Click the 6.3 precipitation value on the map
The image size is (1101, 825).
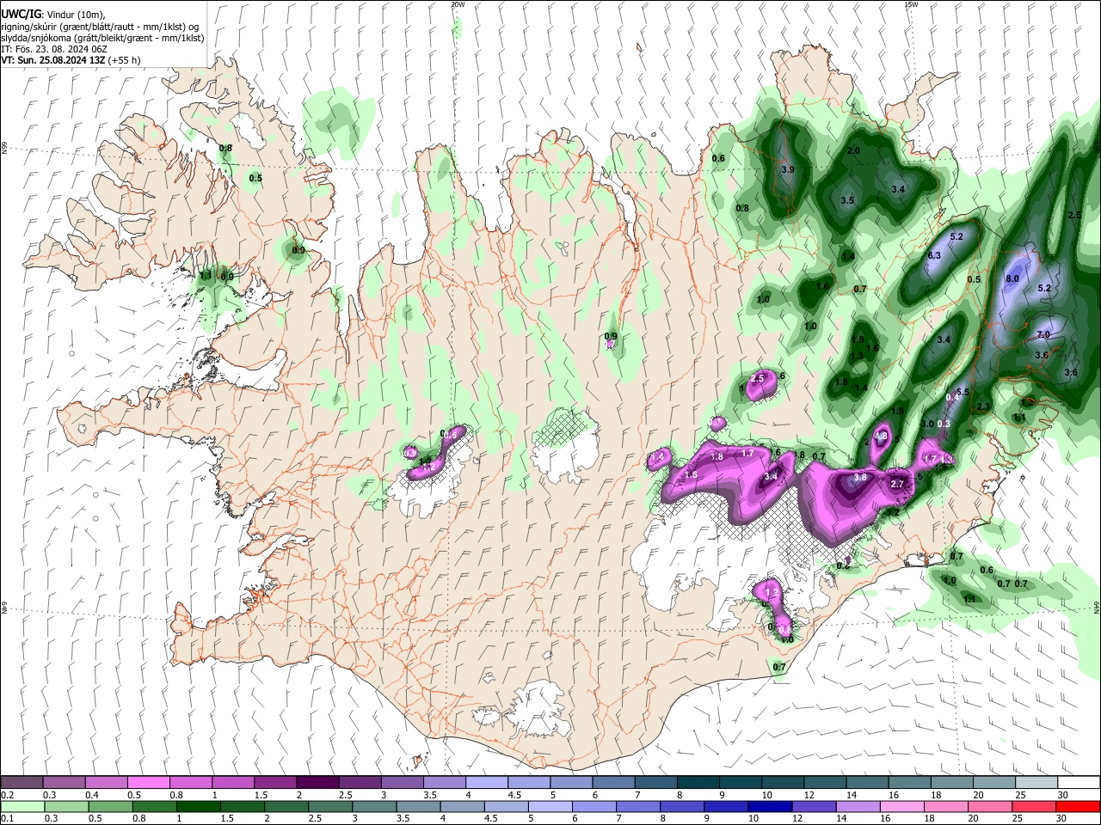(x=934, y=255)
